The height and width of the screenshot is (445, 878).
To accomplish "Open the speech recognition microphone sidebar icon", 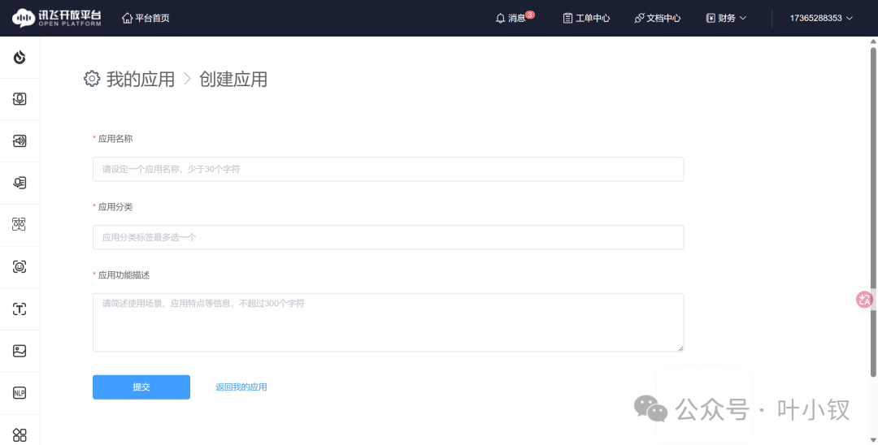I will [x=20, y=99].
